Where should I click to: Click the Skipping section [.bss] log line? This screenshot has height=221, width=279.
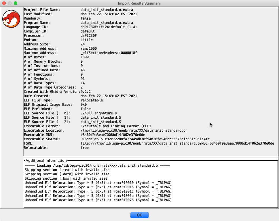coord(66,178)
